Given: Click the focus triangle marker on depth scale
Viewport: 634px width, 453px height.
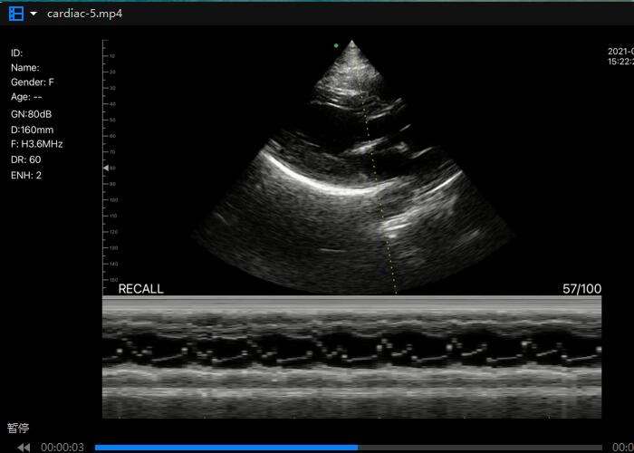Looking at the screenshot, I should (106, 169).
